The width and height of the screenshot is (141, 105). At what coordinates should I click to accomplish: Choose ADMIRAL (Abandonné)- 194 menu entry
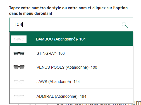pos(71,96)
